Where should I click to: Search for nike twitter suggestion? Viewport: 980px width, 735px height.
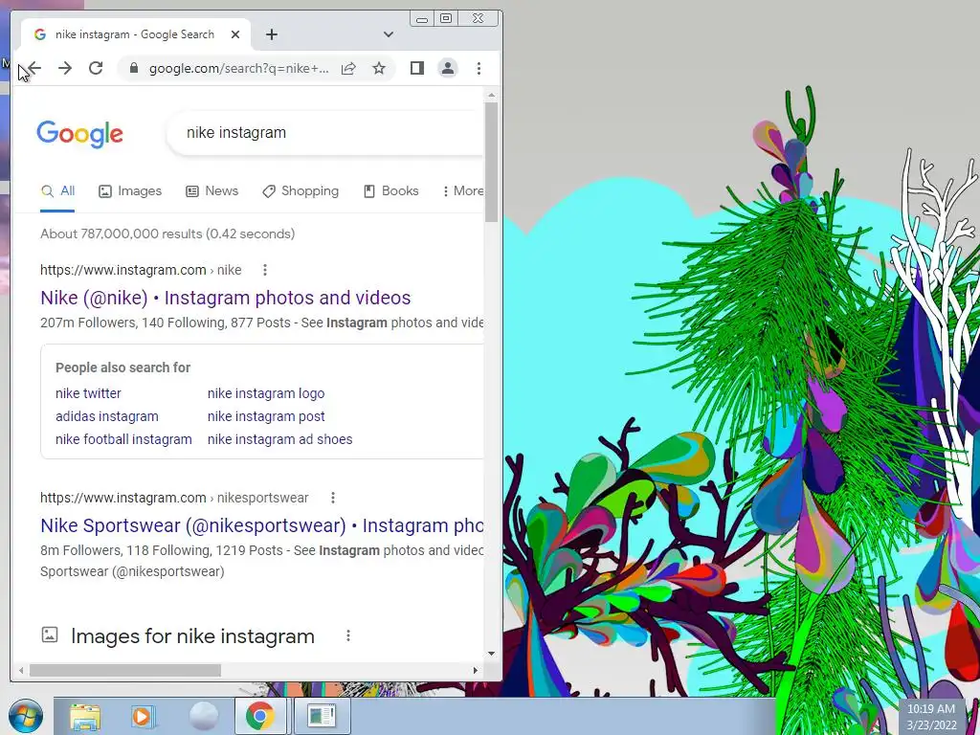pyautogui.click(x=88, y=393)
